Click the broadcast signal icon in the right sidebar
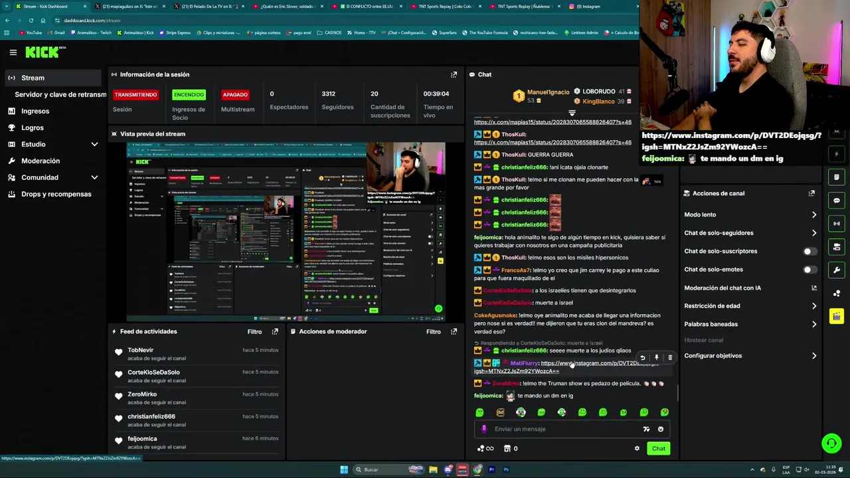The image size is (850, 478). point(837,224)
